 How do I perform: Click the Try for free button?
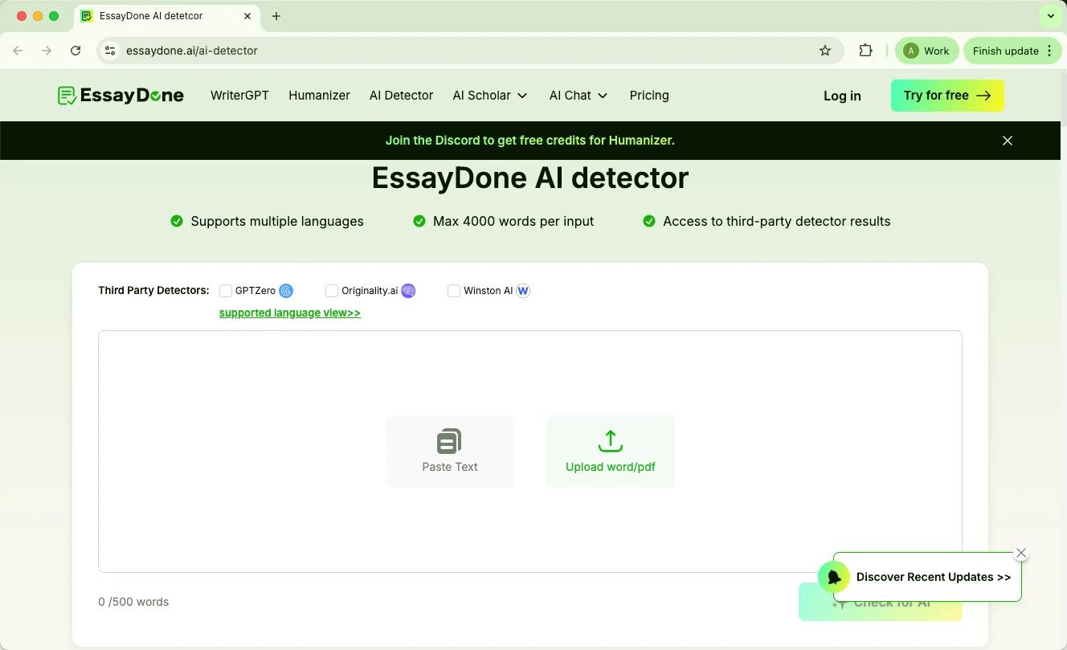tap(947, 95)
